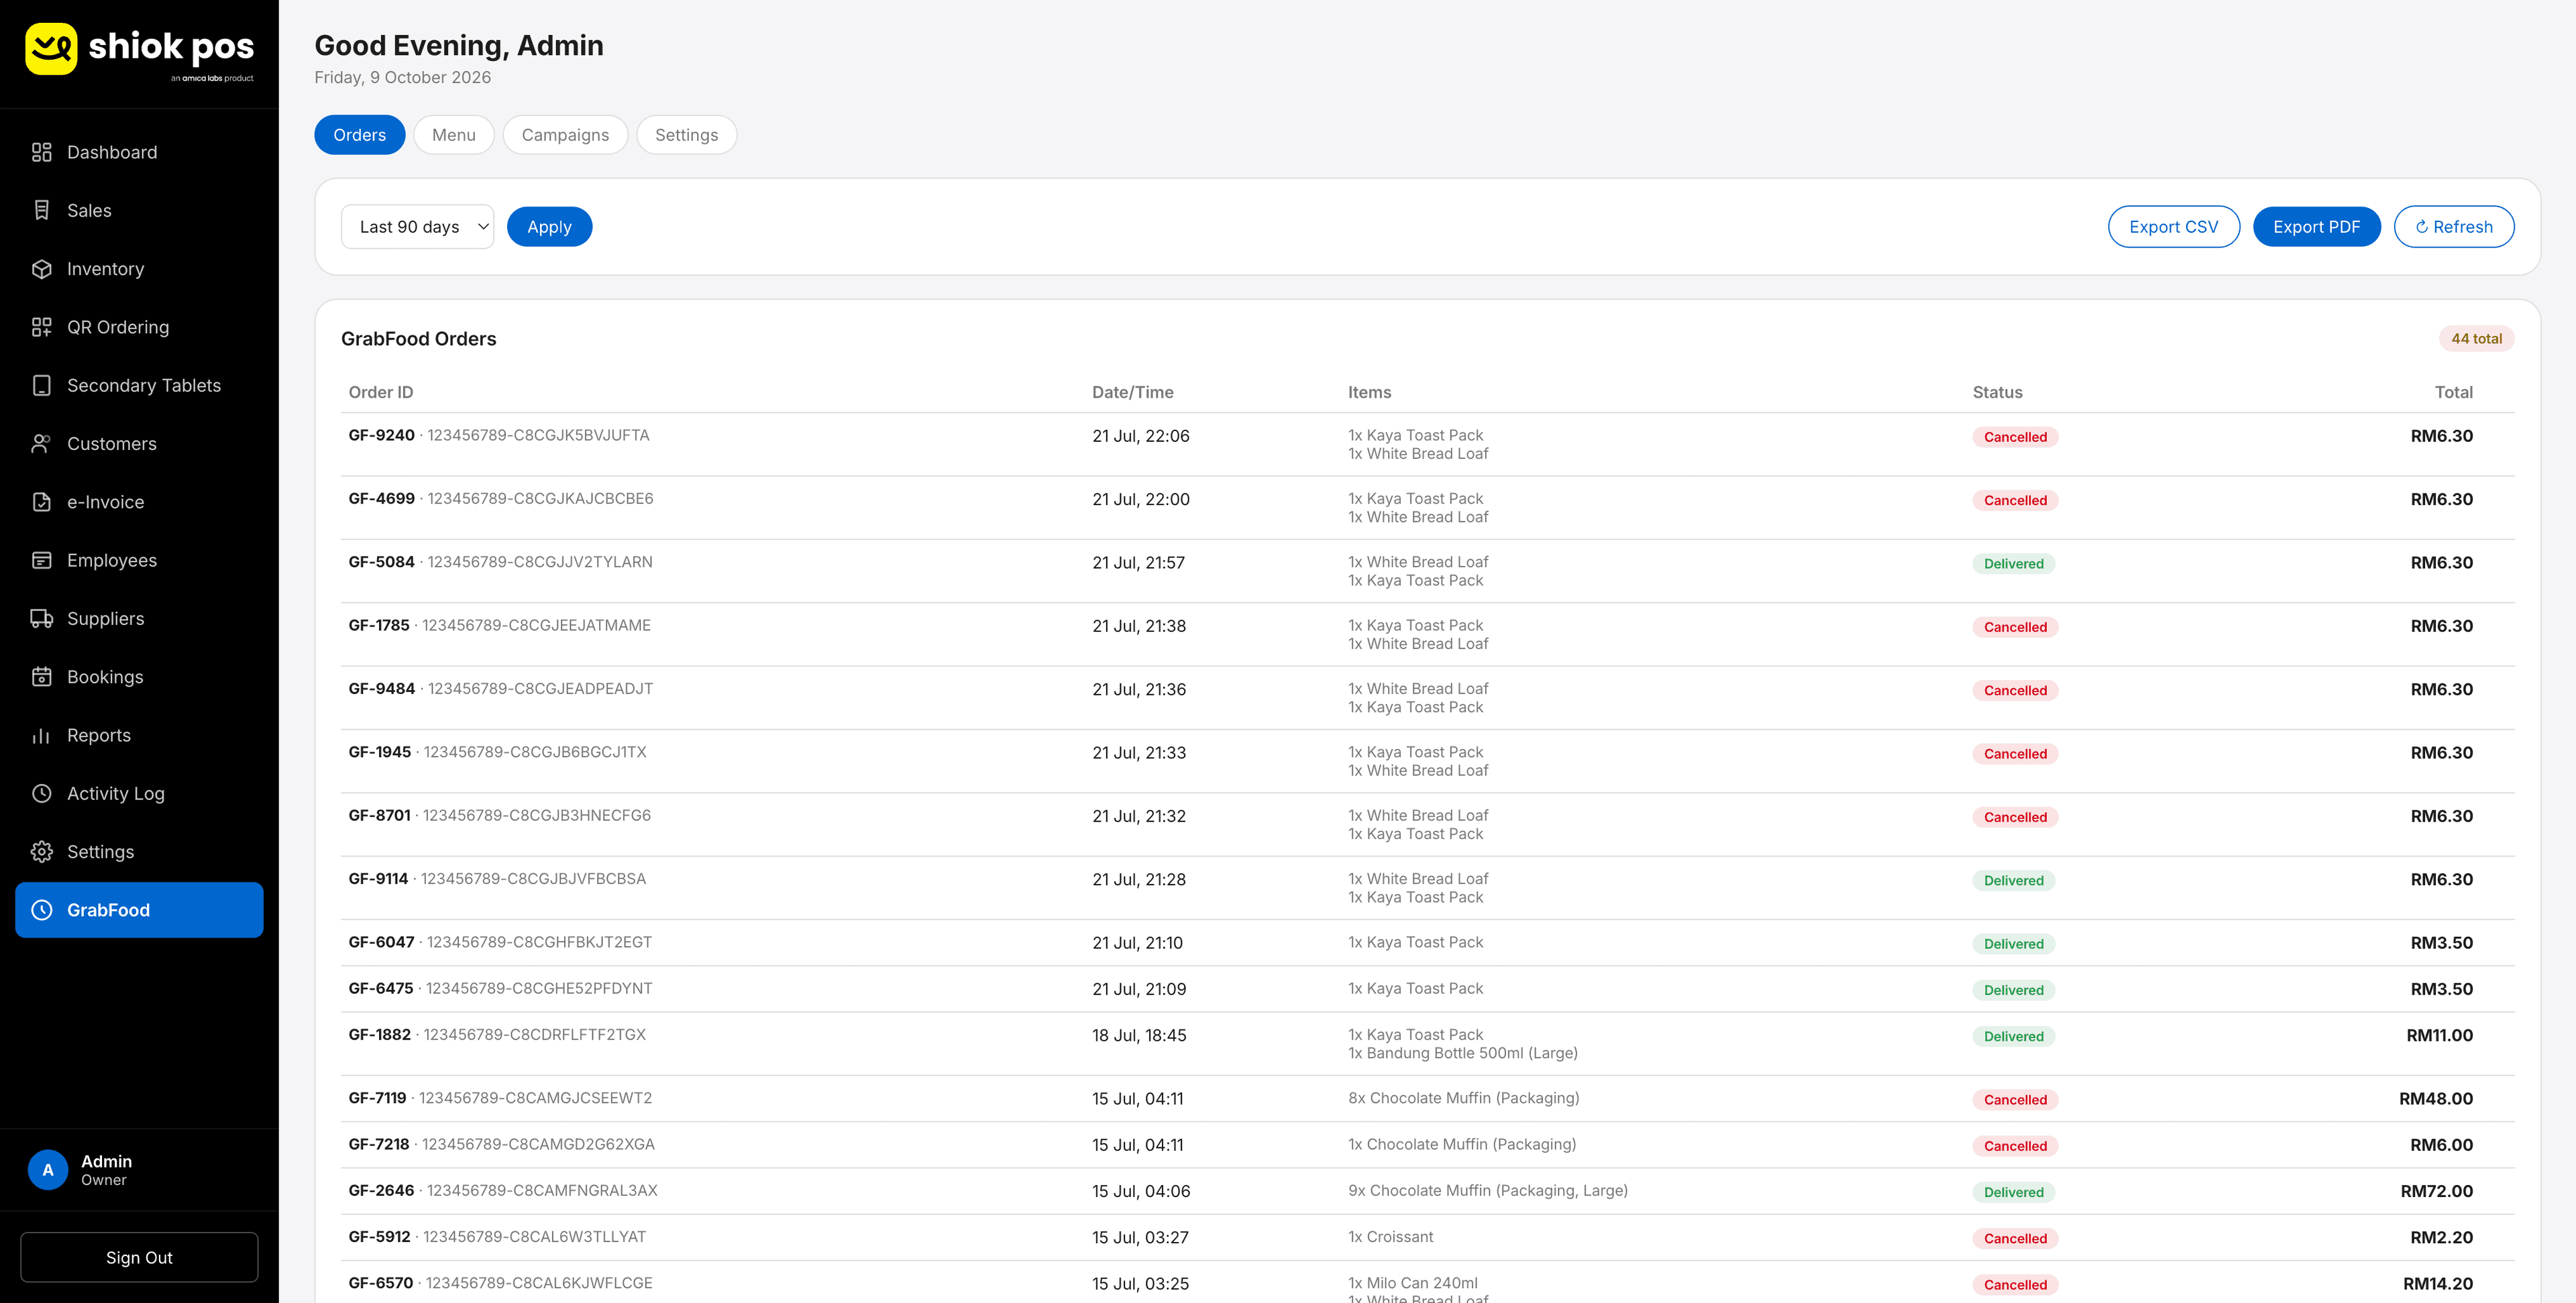Viewport: 2576px width, 1303px height.
Task: Click RM48.00 total for GF-7119
Action: (x=2435, y=1099)
